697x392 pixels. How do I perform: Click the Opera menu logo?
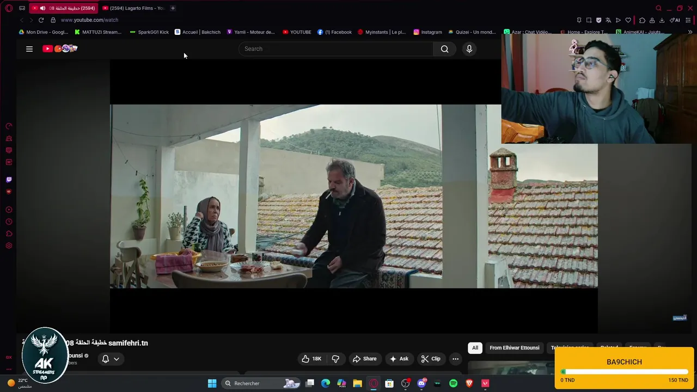9,8
